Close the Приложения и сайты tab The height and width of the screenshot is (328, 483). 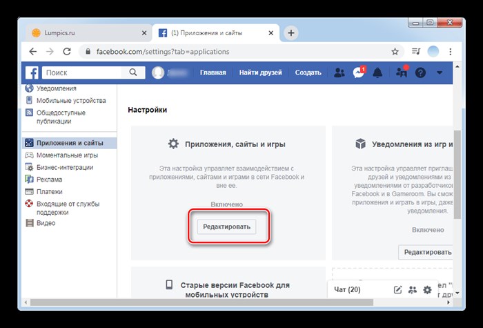click(x=271, y=33)
